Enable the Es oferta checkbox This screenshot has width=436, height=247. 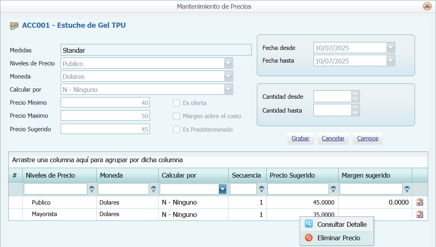point(176,103)
